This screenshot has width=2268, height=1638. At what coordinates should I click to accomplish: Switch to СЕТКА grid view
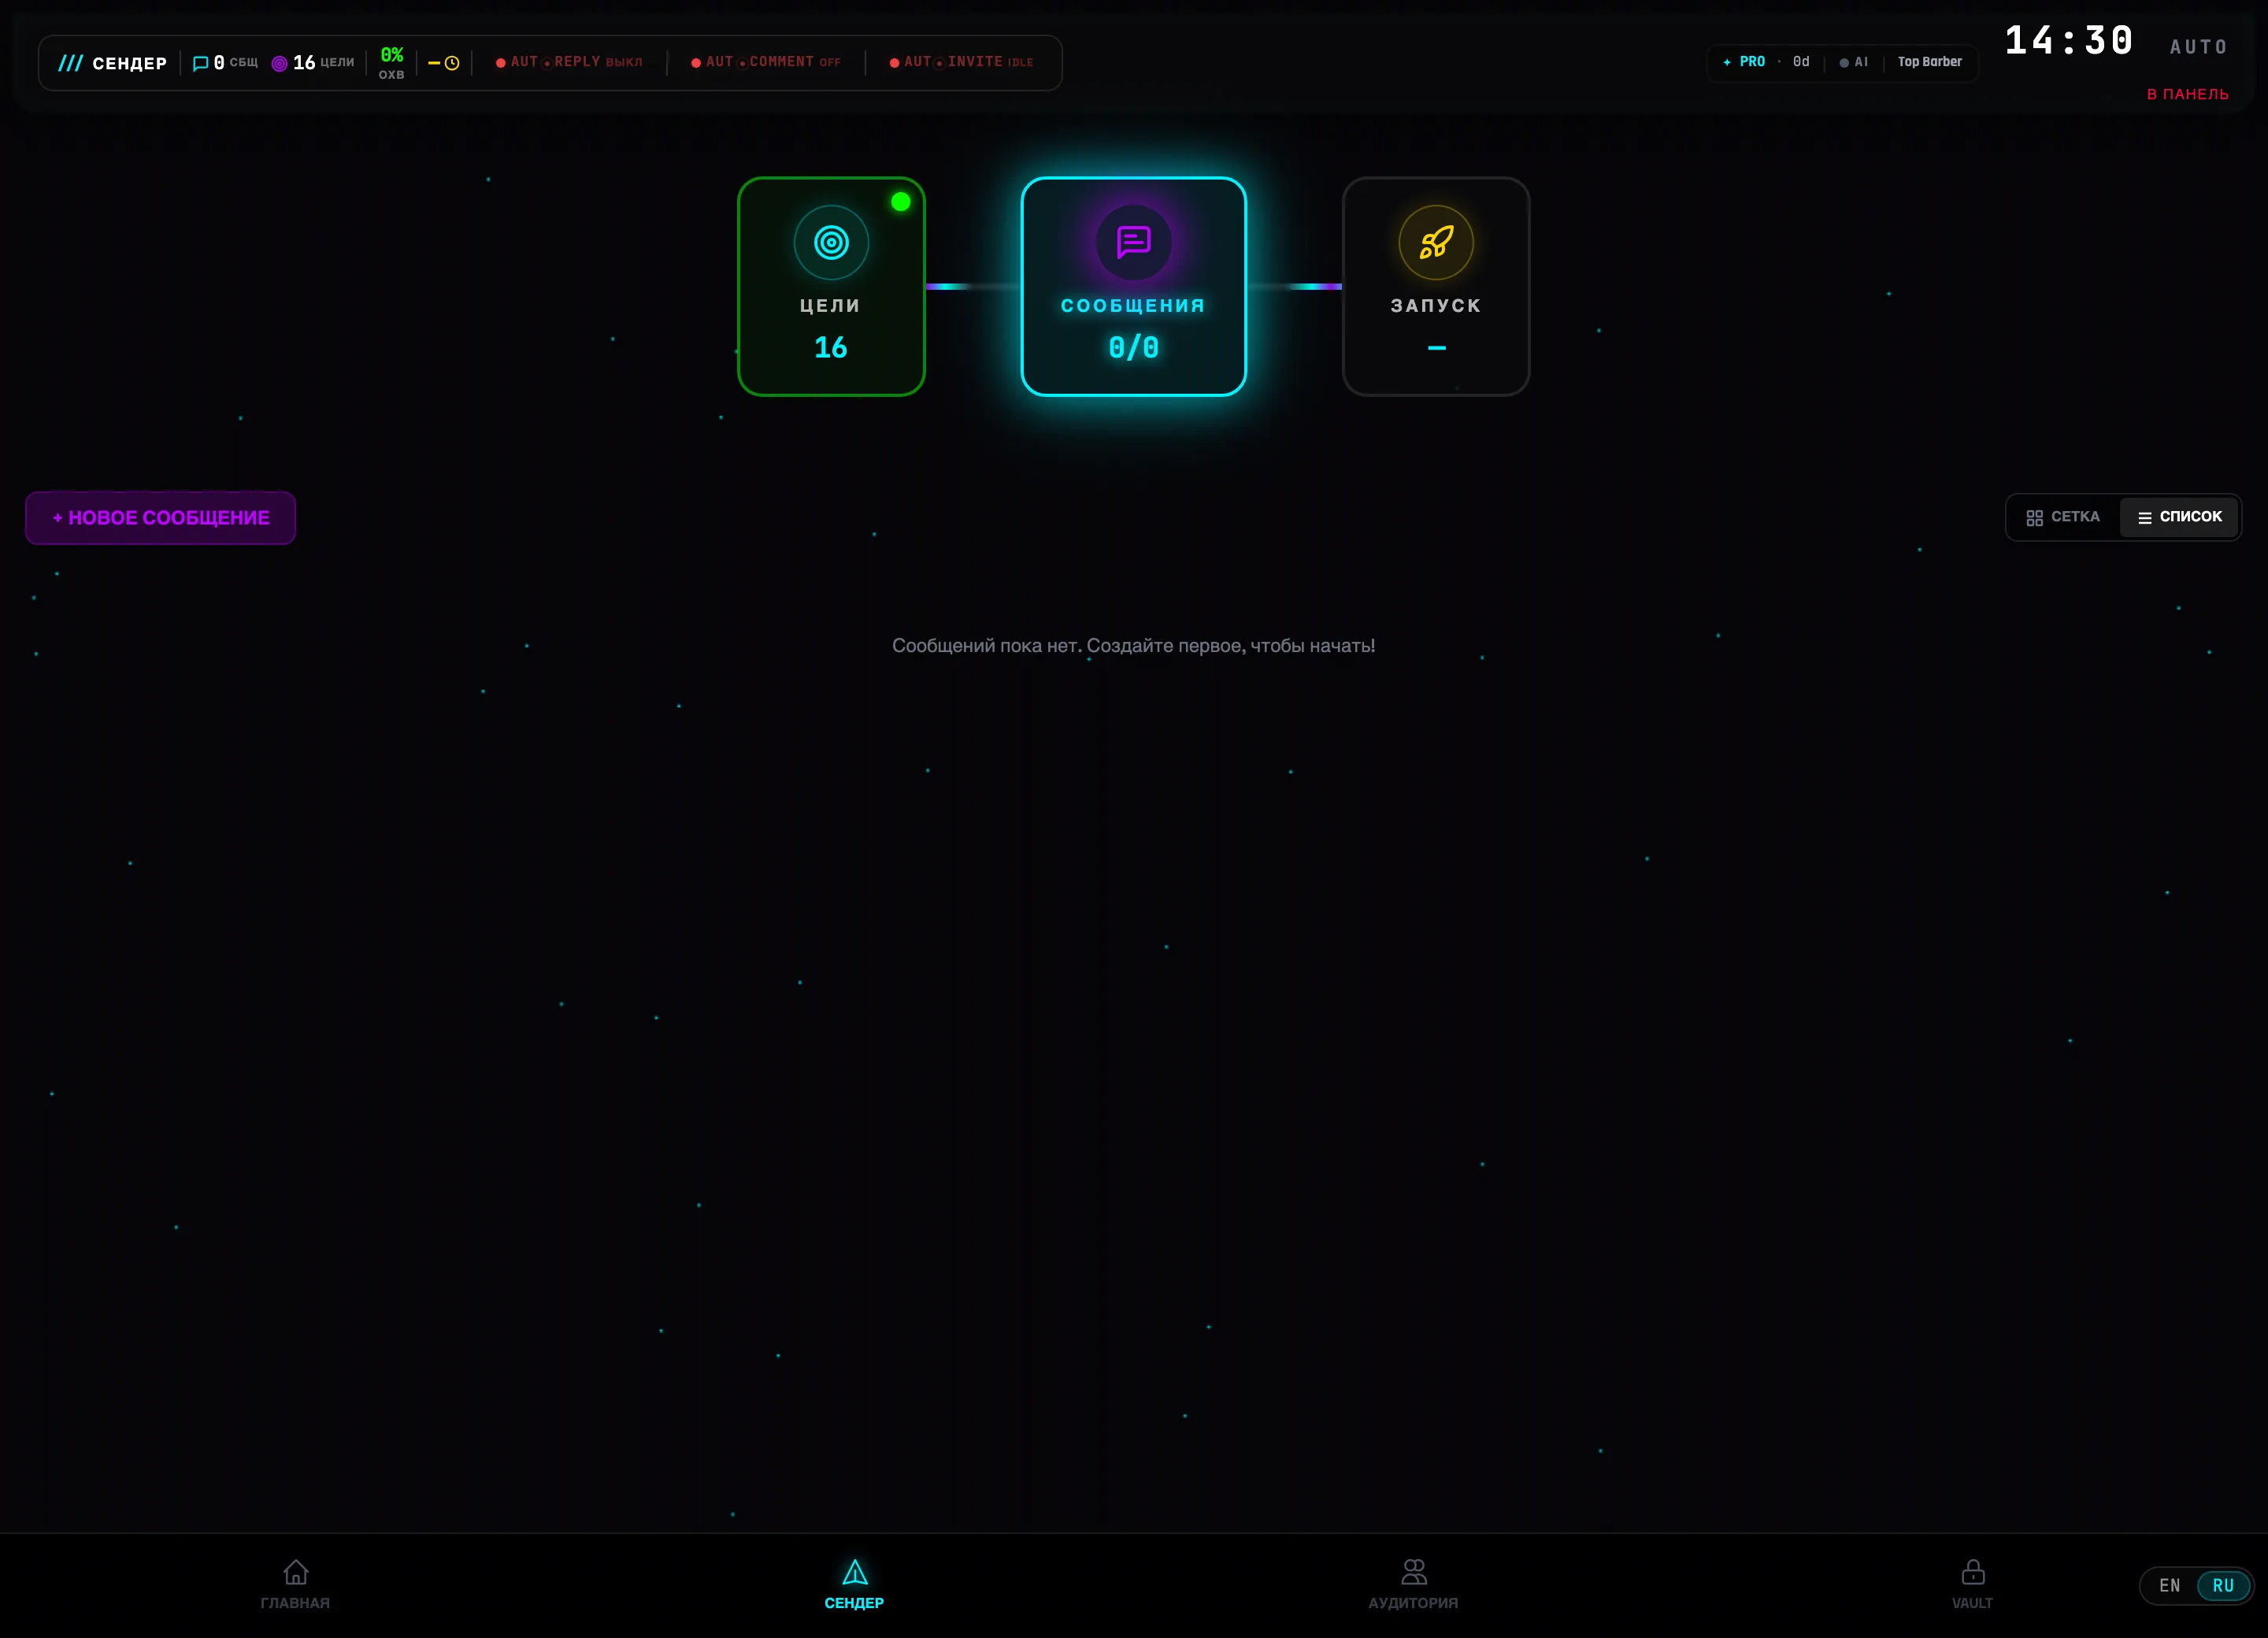[2064, 517]
